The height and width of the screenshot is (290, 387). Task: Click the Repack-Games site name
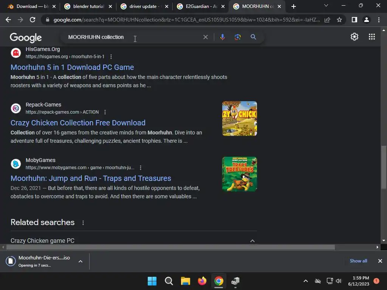[43, 105]
